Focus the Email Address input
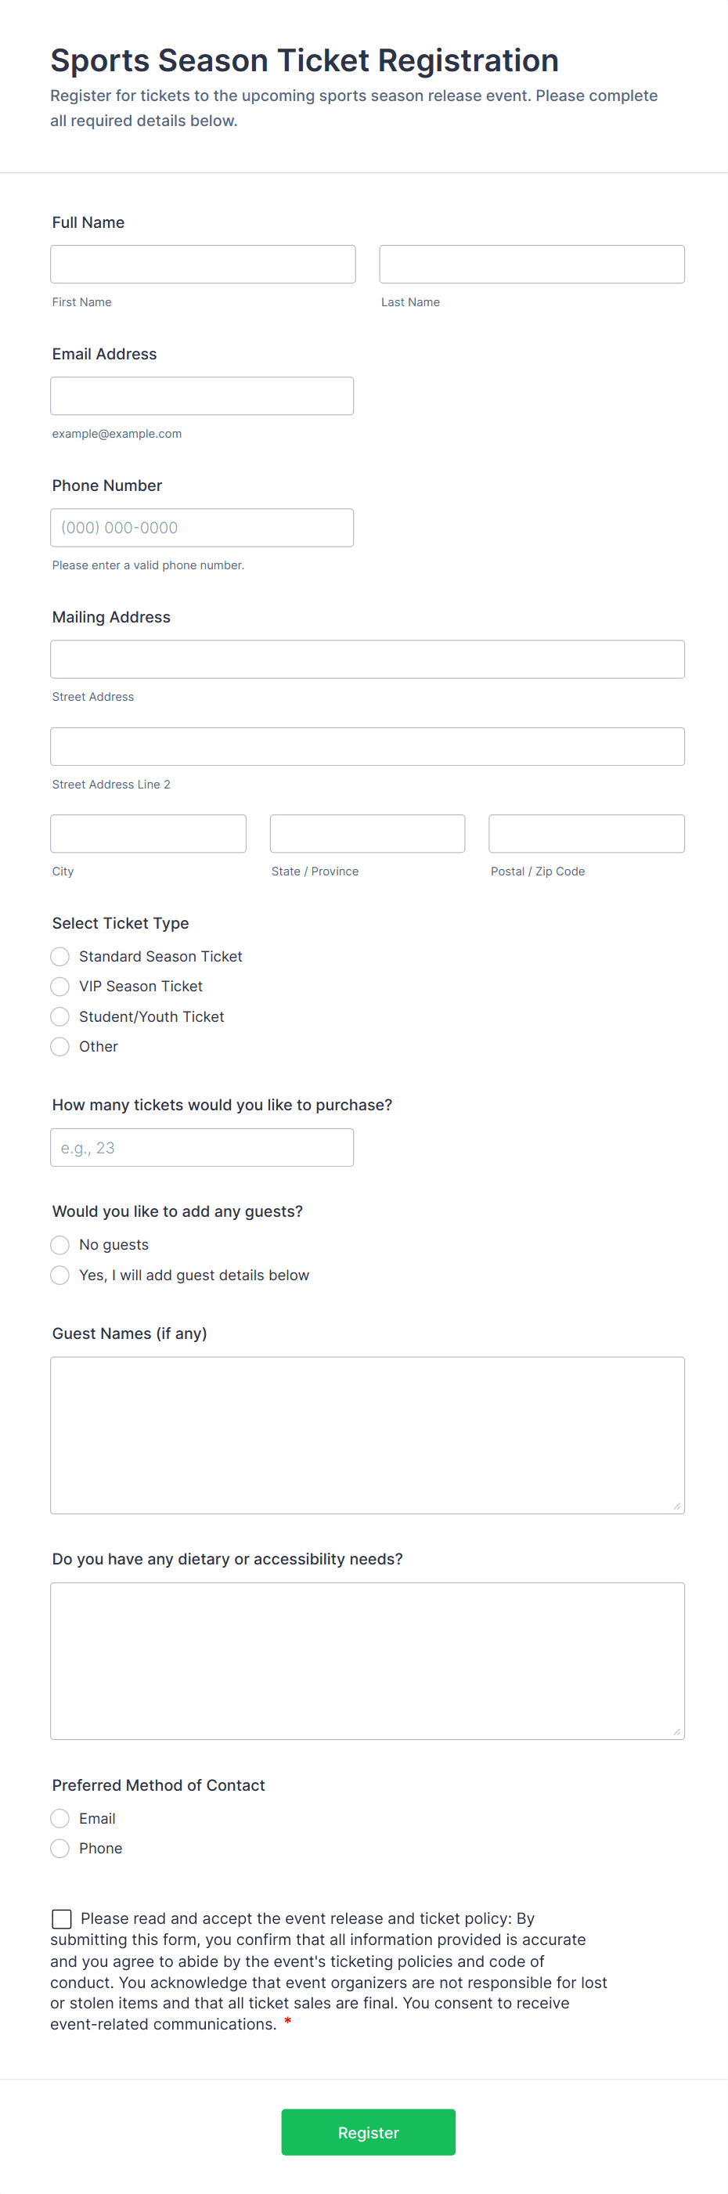The image size is (728, 2194). click(202, 395)
